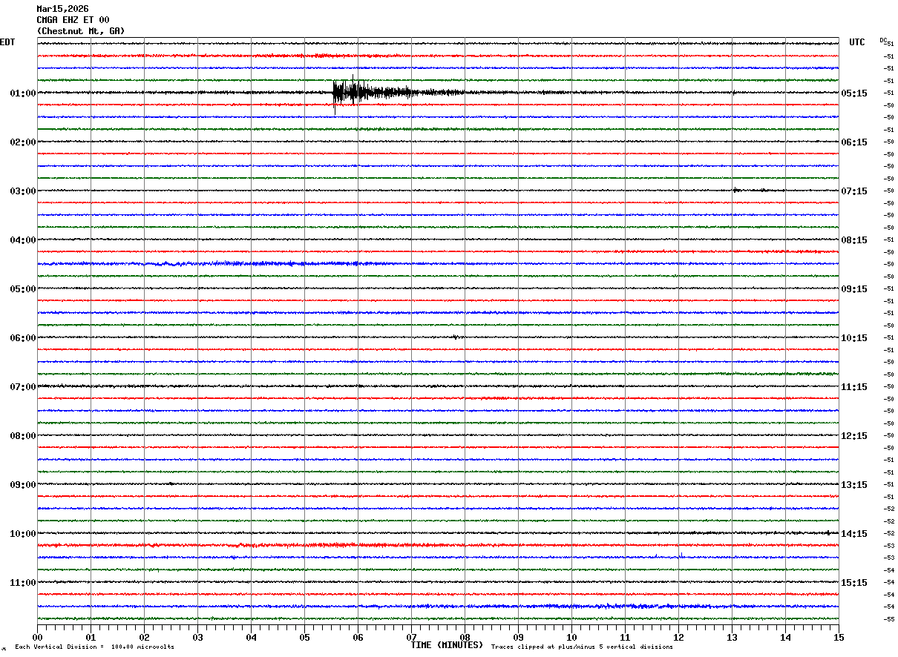This screenshot has height=657, width=898.
Task: Click minute 14 on the time axis
Action: pyautogui.click(x=785, y=637)
